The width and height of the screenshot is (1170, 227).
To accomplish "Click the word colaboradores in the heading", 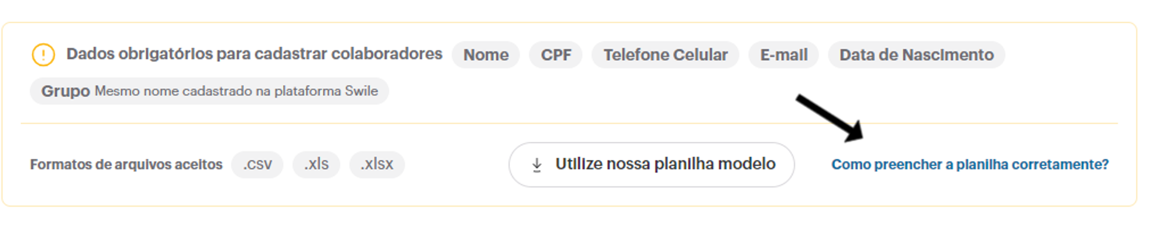I will pyautogui.click(x=387, y=54).
